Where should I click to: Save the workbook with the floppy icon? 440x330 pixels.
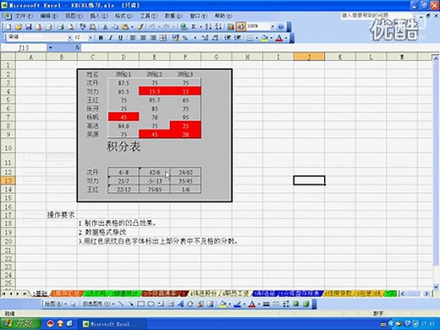coord(28,27)
